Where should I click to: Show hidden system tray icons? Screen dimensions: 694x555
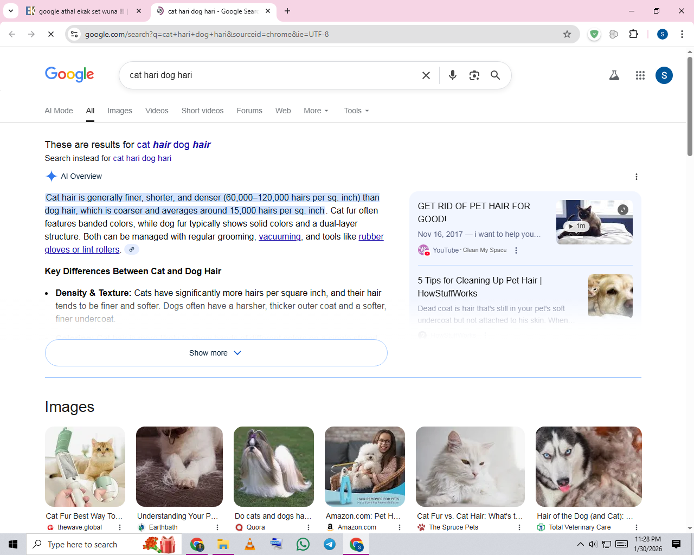[x=580, y=544]
